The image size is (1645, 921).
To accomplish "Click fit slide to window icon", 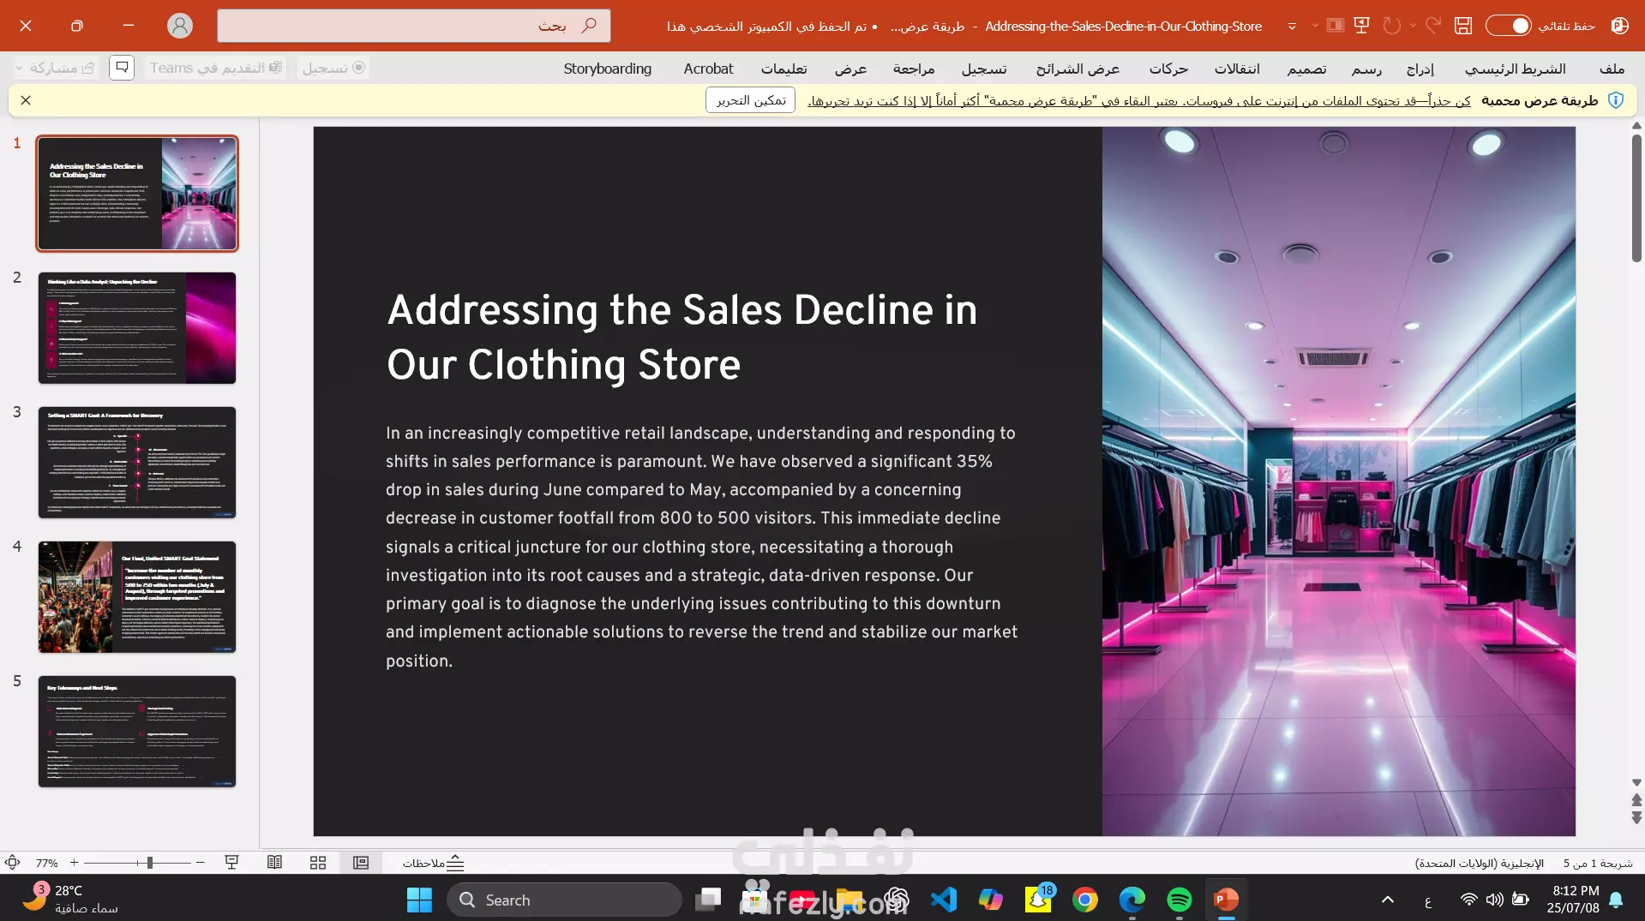I will point(13,863).
